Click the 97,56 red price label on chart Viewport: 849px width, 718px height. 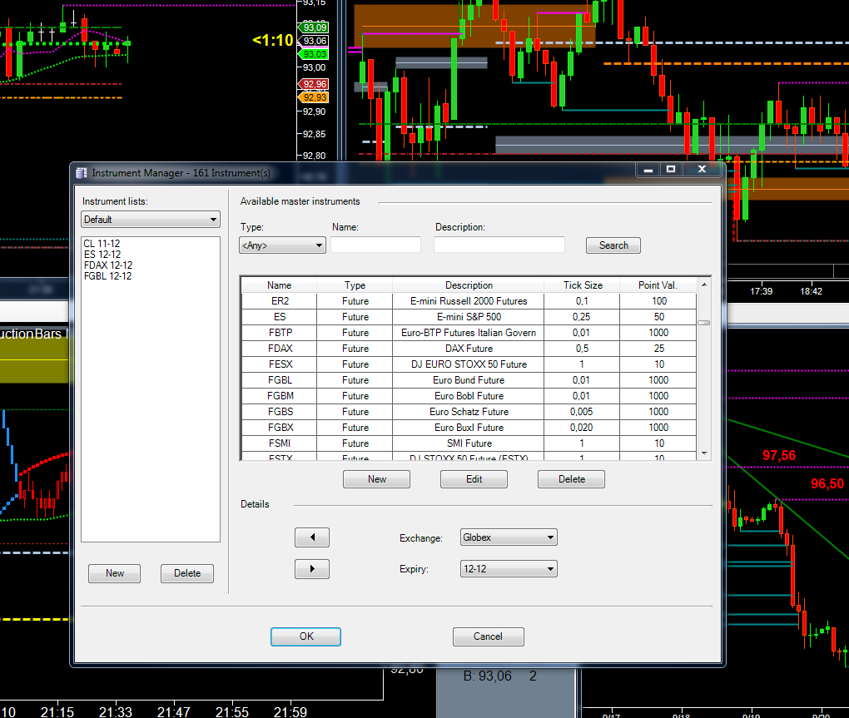pos(778,456)
